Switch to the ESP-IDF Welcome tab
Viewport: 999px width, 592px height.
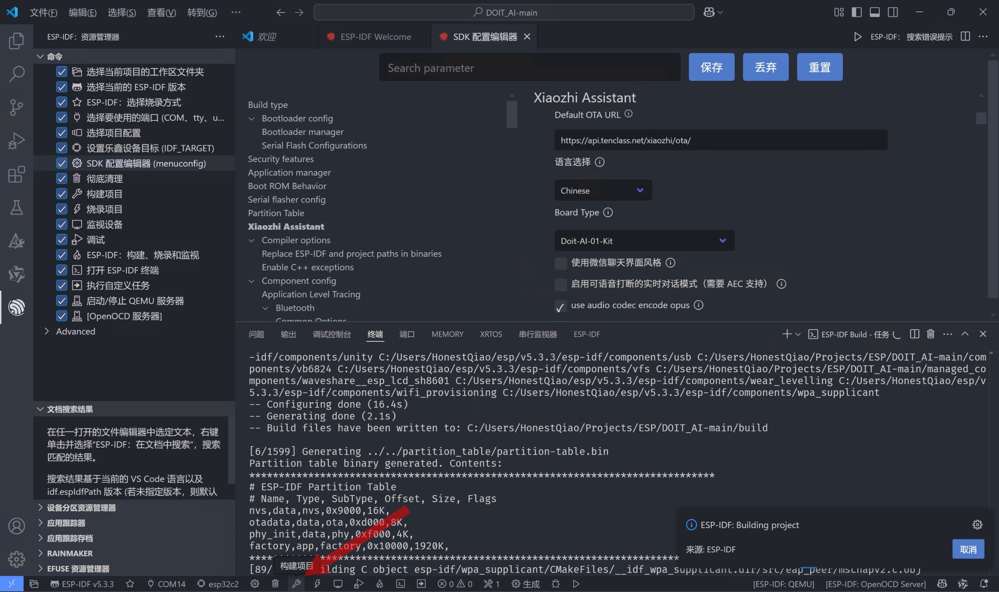[375, 37]
